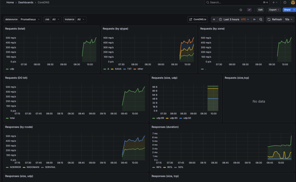Click the green udp legend color swatch
The image size is (296, 182).
[7, 69]
